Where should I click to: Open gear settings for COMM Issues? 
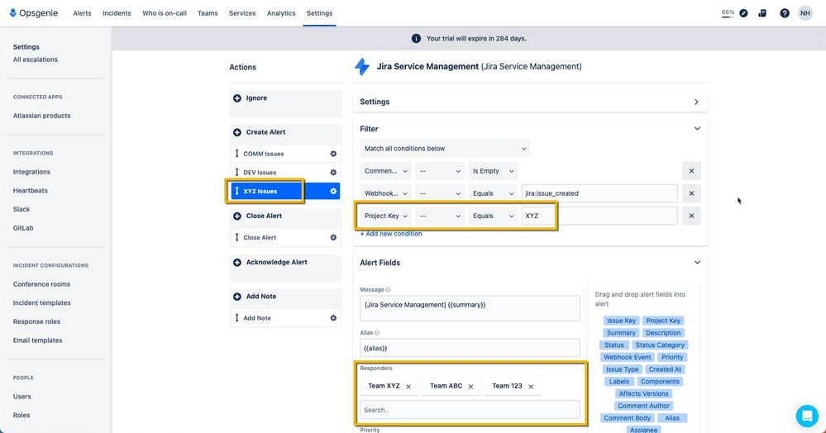333,154
